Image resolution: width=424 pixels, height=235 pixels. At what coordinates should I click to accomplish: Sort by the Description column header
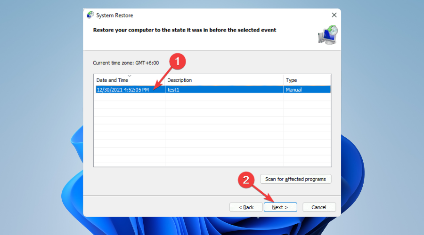point(224,80)
